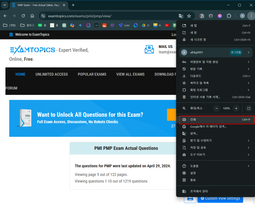
Task: Open the 블로그 bookmark folder
Action: tap(27, 25)
